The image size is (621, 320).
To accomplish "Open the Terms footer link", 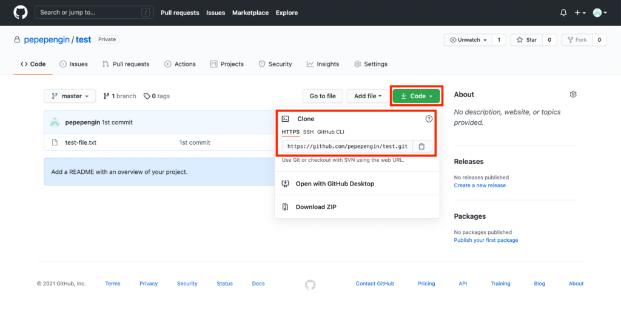I will click(x=113, y=284).
